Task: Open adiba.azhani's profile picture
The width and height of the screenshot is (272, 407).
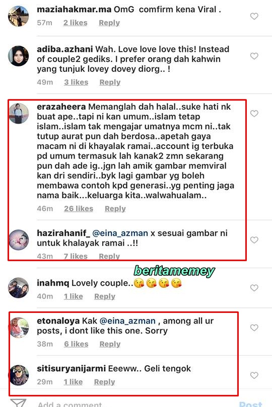Action: point(19,56)
